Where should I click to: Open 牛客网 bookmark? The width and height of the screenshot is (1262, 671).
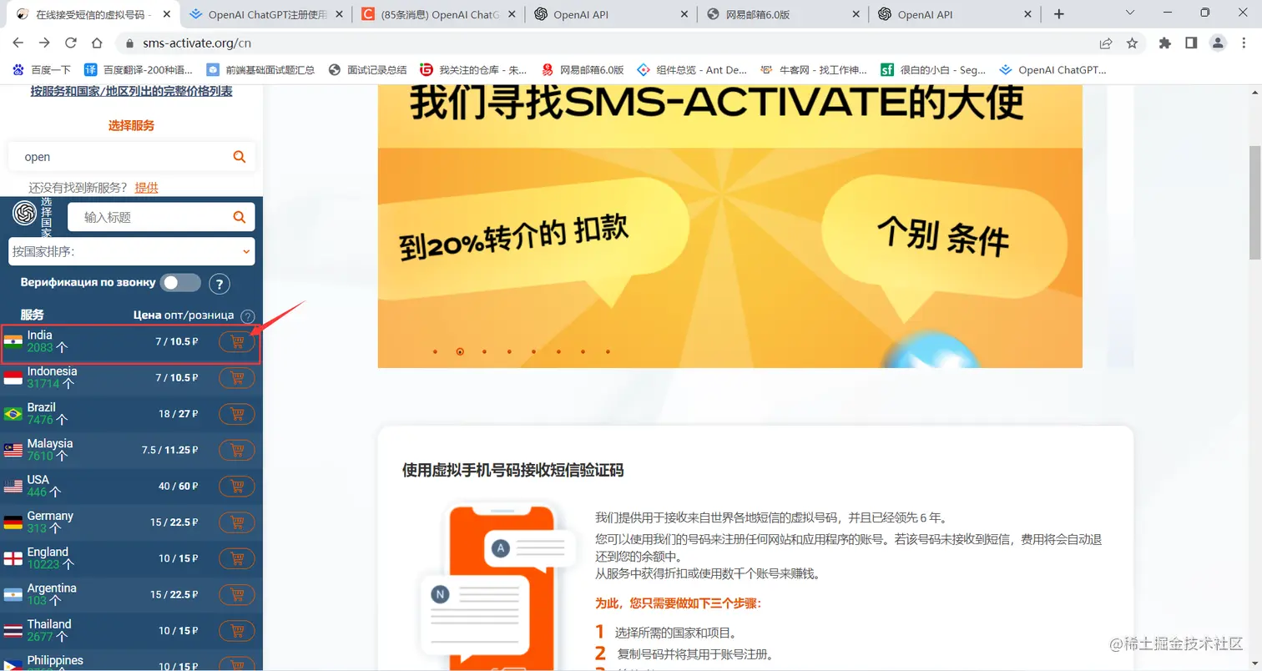point(812,70)
